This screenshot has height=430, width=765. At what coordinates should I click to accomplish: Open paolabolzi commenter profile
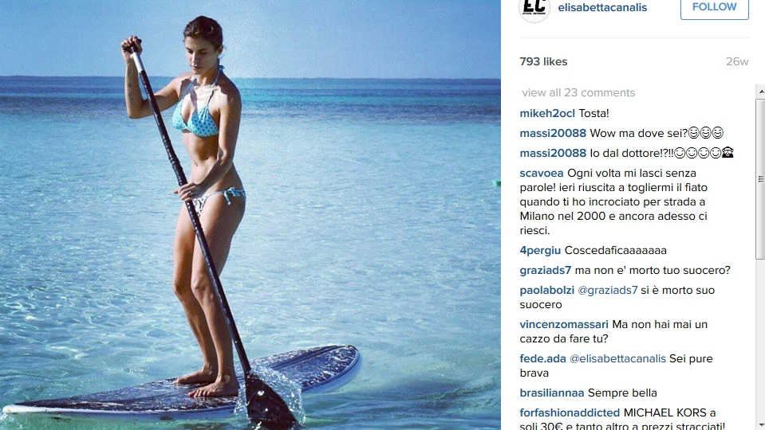pos(547,290)
